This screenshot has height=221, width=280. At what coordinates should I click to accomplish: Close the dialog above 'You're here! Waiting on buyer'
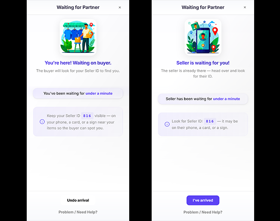pos(120,7)
